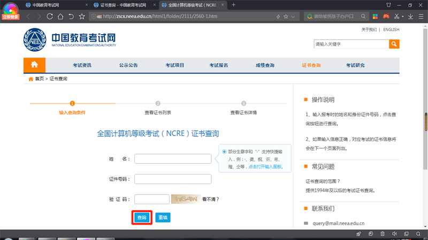Click the orange home icon in navigation bar

click(x=34, y=65)
